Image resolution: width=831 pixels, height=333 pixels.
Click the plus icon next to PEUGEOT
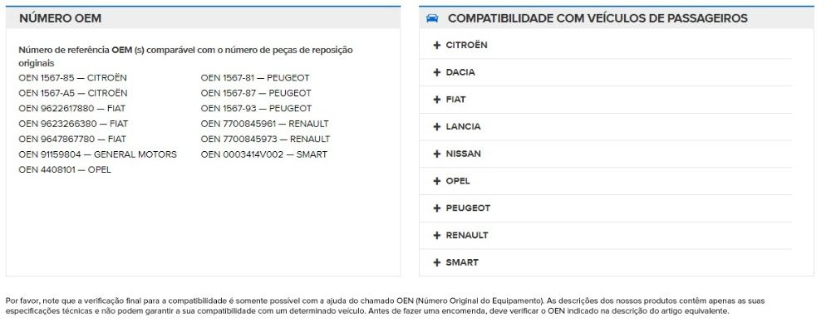pyautogui.click(x=437, y=208)
